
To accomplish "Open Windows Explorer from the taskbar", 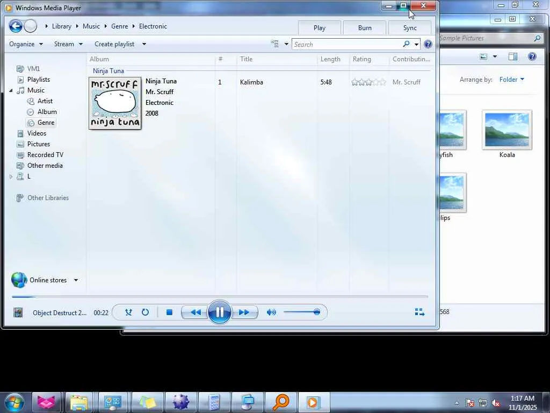I will (x=79, y=402).
